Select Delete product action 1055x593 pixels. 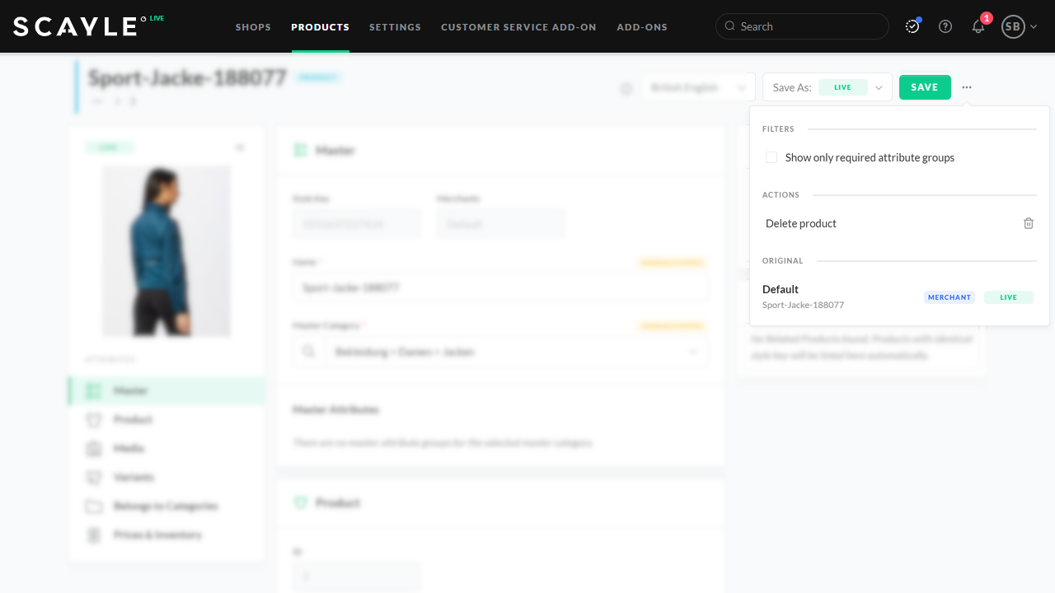(801, 223)
